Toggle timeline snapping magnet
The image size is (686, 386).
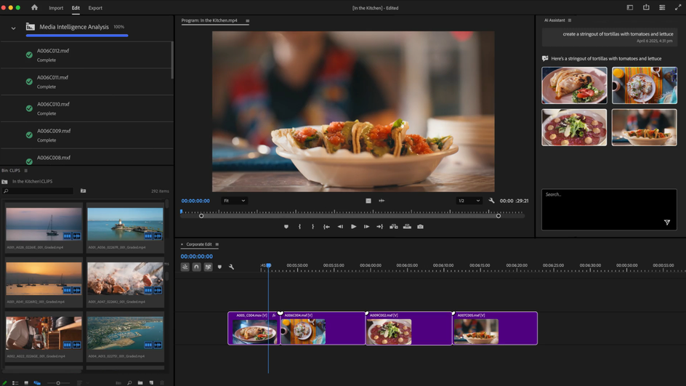196,267
